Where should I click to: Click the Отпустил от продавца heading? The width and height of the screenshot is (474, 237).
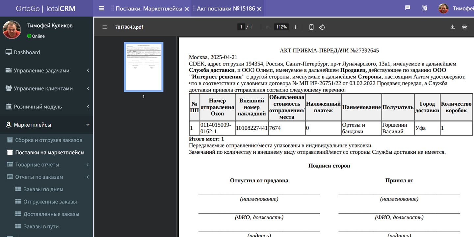tap(259, 180)
